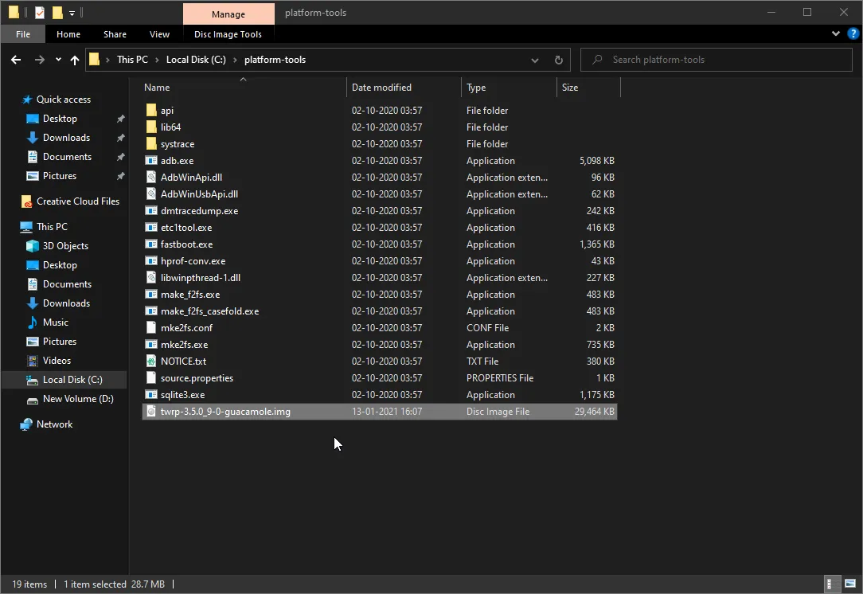Open the address bar history dropdown

point(534,60)
